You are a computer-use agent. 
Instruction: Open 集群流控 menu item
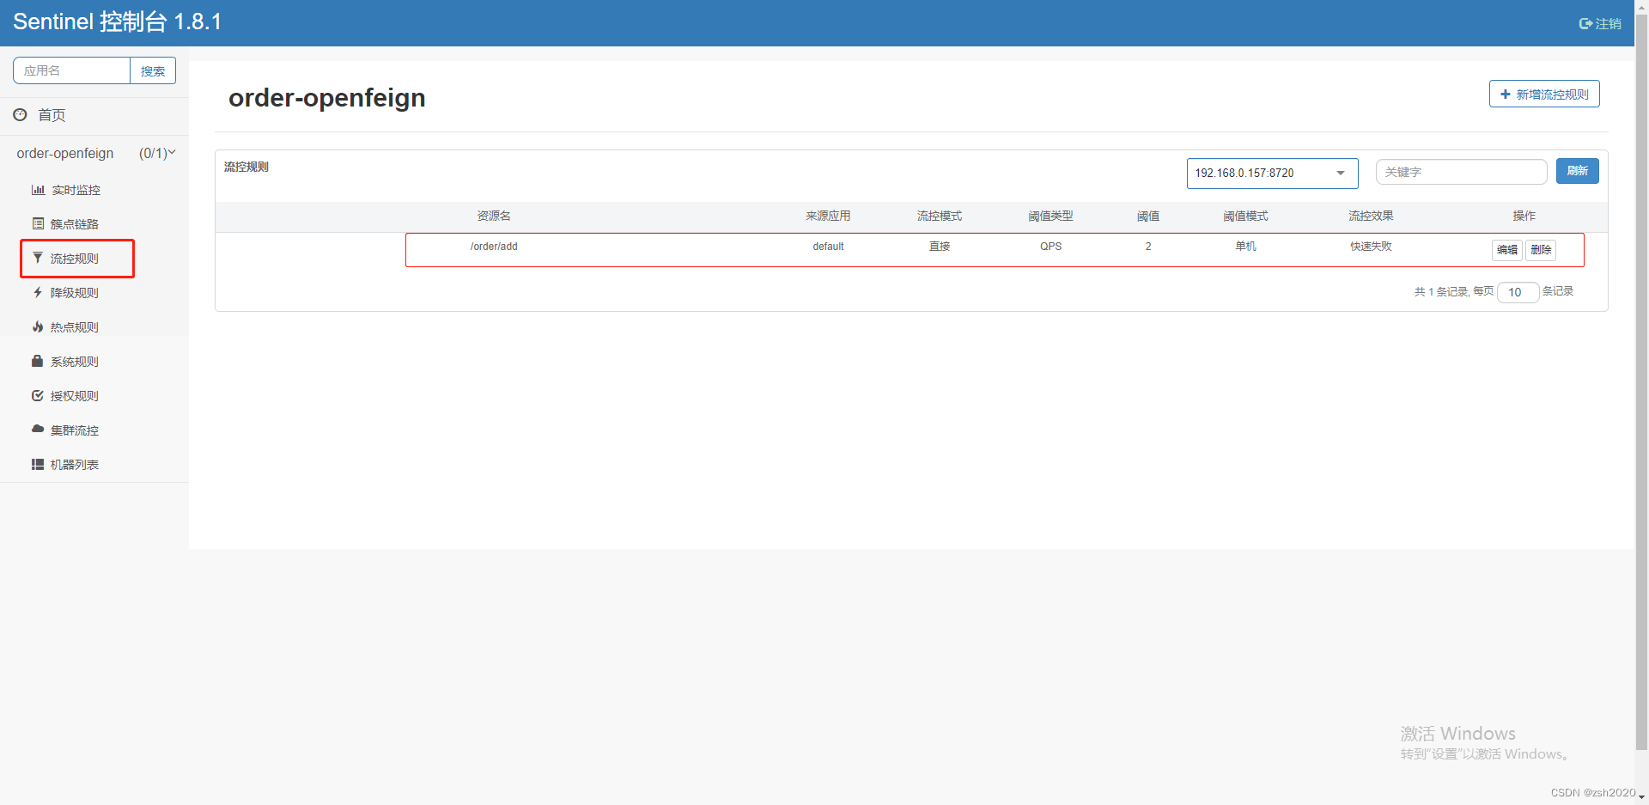[75, 430]
